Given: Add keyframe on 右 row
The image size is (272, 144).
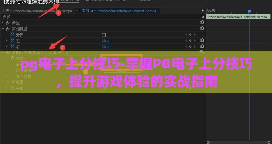Looking at the screenshot, I should [x=190, y=47].
